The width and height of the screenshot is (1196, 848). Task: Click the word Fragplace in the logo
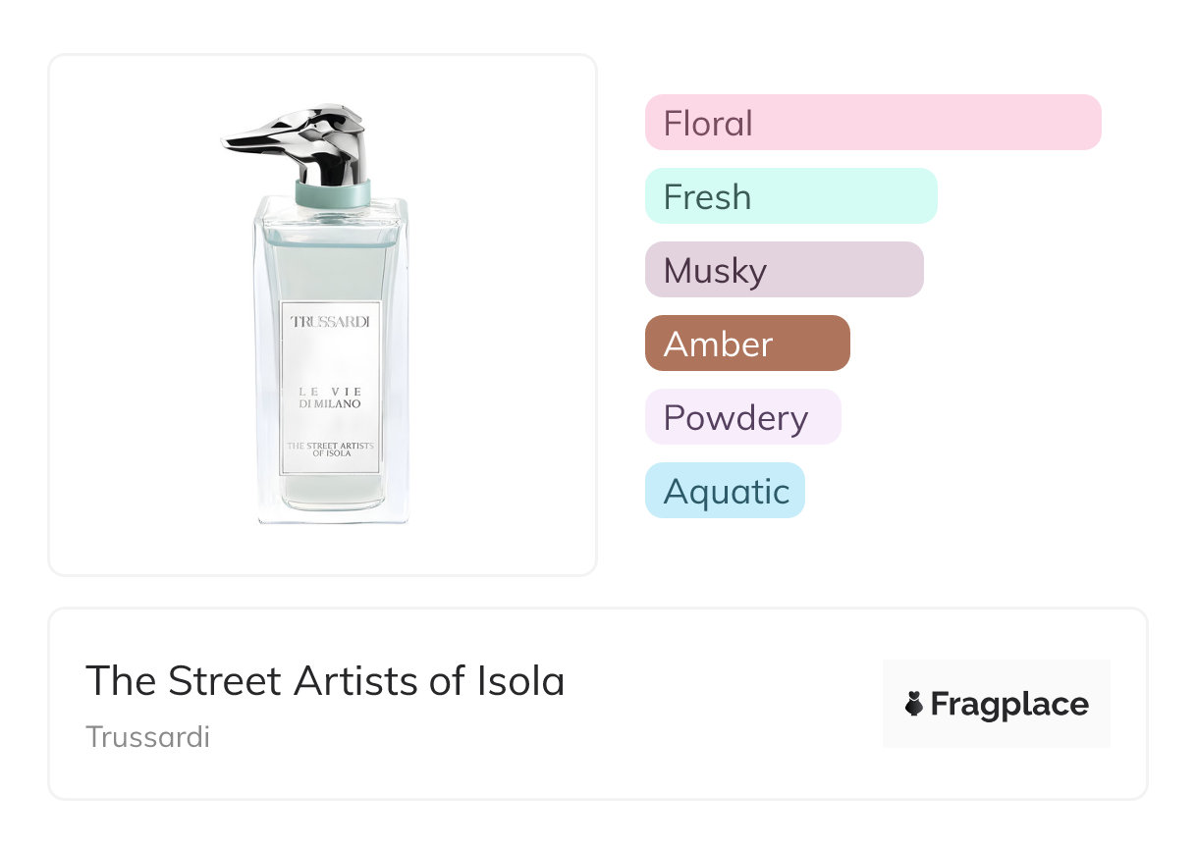[1009, 705]
